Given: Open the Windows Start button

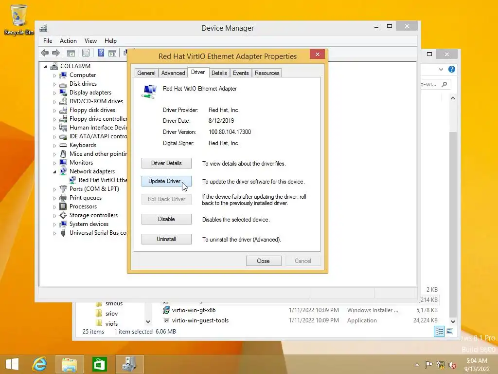Looking at the screenshot, I should (12, 364).
